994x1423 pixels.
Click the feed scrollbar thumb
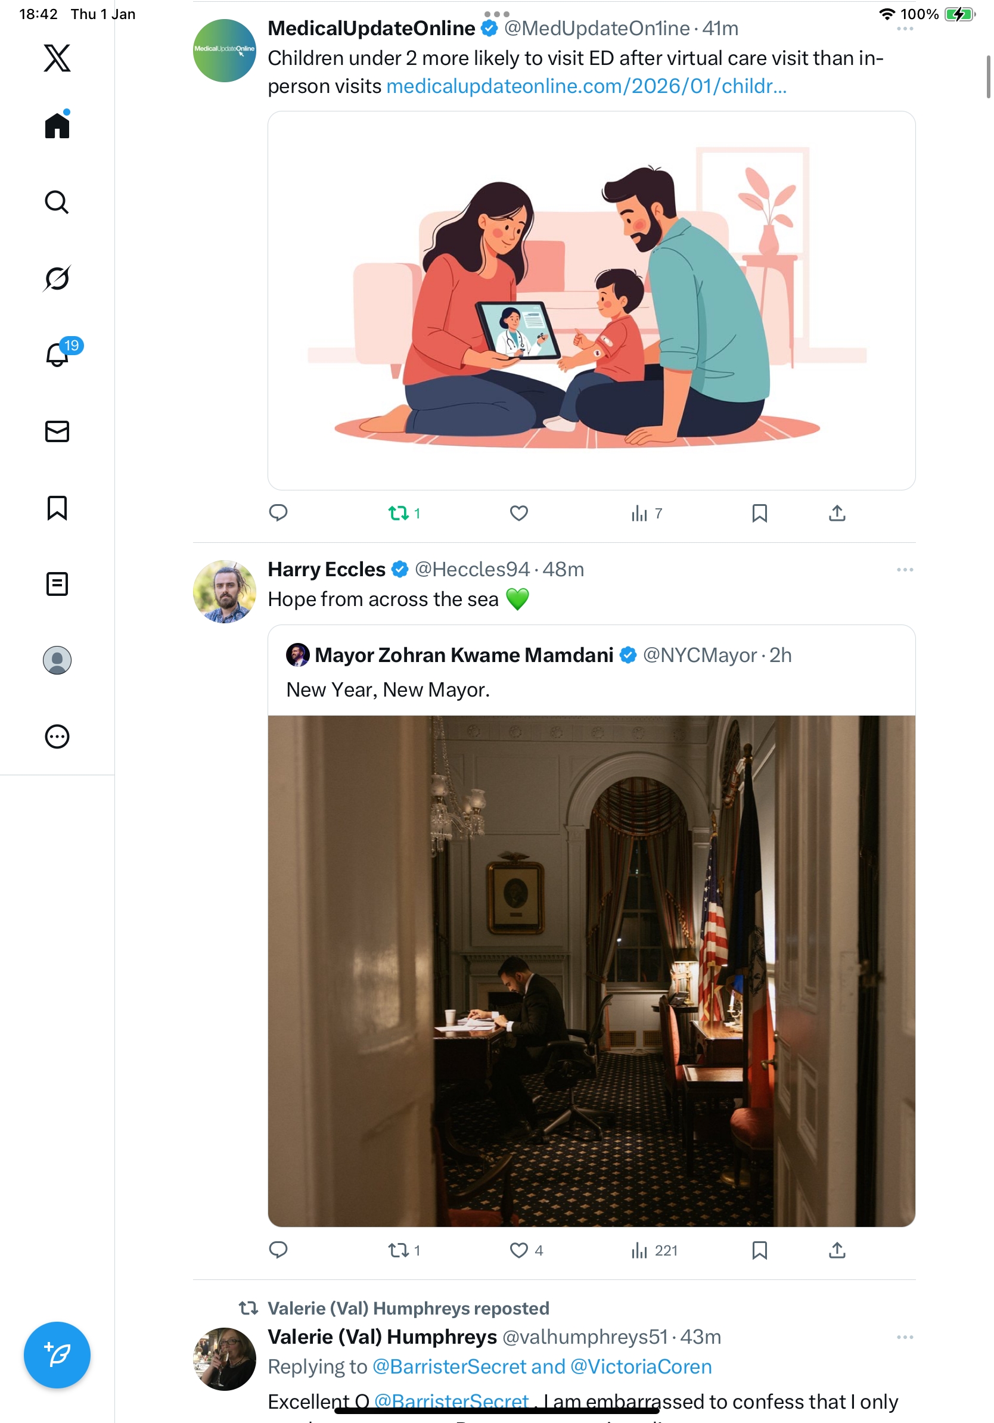(988, 77)
